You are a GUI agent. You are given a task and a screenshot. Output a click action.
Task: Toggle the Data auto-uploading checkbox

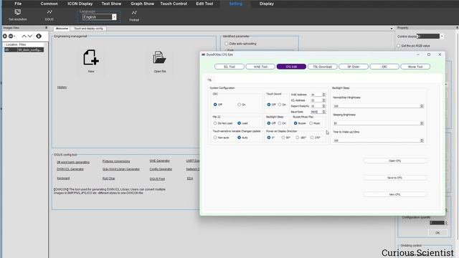227,44
